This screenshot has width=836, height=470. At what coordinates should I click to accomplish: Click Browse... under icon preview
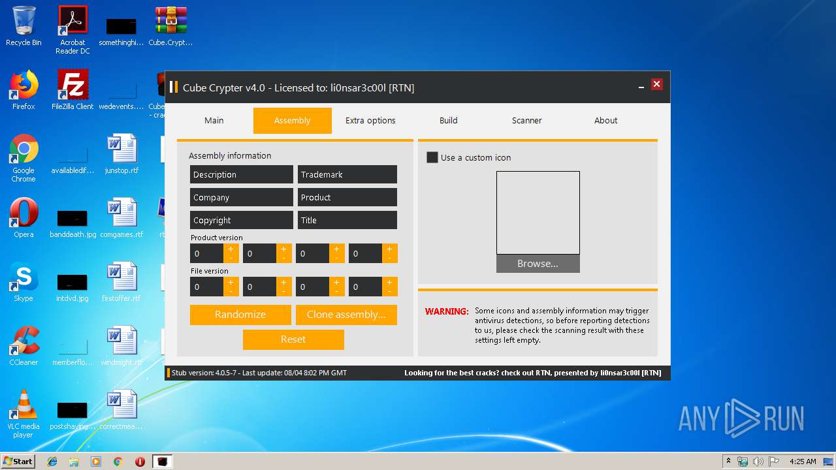538,264
